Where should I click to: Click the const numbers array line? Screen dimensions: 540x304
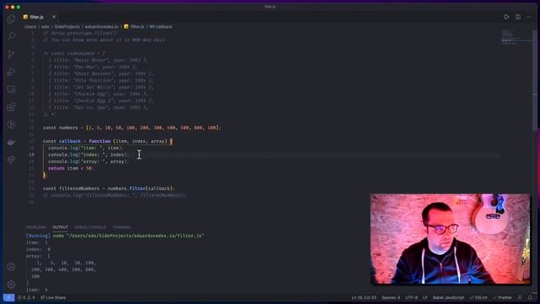tap(131, 128)
